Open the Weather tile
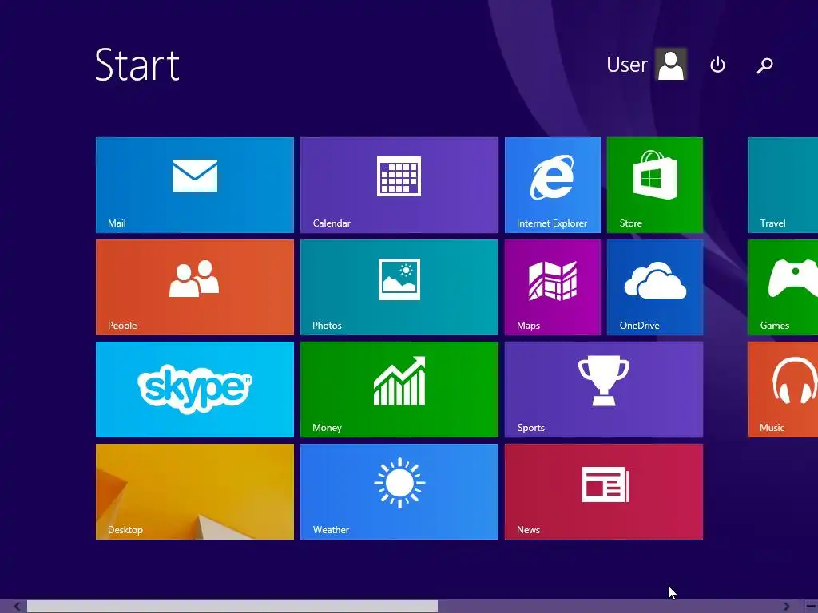818x613 pixels. 399,492
